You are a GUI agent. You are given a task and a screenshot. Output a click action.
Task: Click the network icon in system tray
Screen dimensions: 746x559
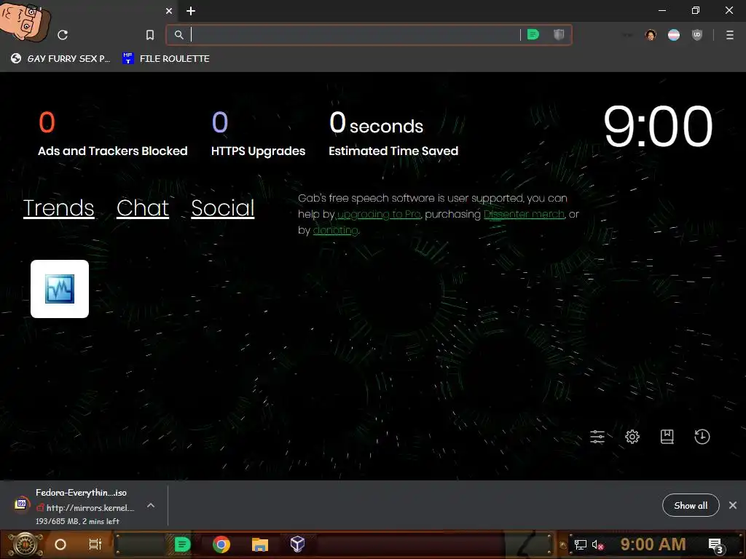pyautogui.click(x=581, y=544)
